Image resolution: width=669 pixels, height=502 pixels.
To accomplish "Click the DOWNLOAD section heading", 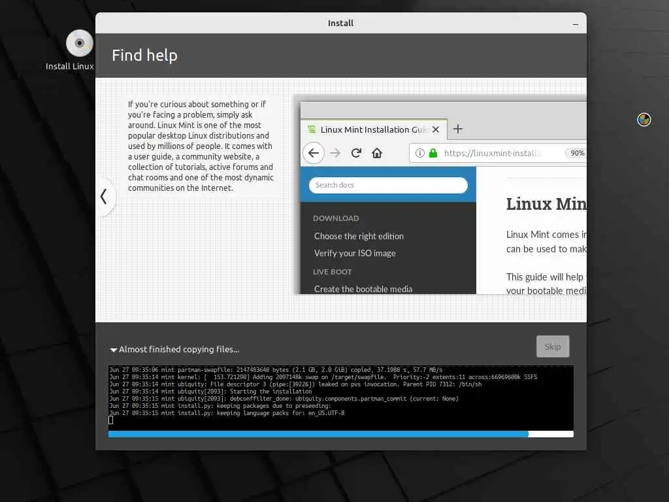I will (x=336, y=218).
